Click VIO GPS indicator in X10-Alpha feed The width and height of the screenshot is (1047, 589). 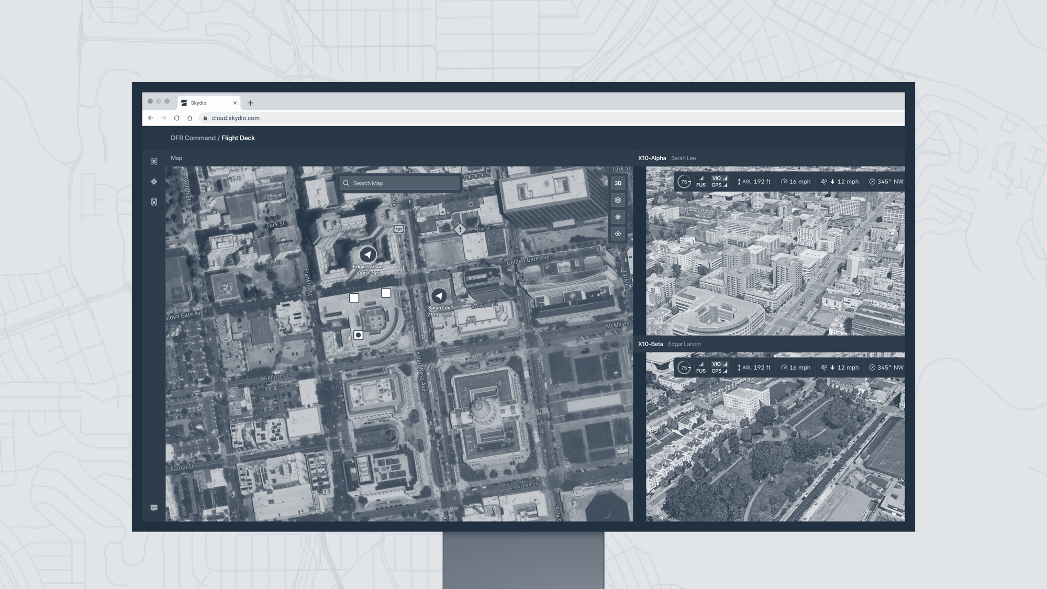[720, 182]
